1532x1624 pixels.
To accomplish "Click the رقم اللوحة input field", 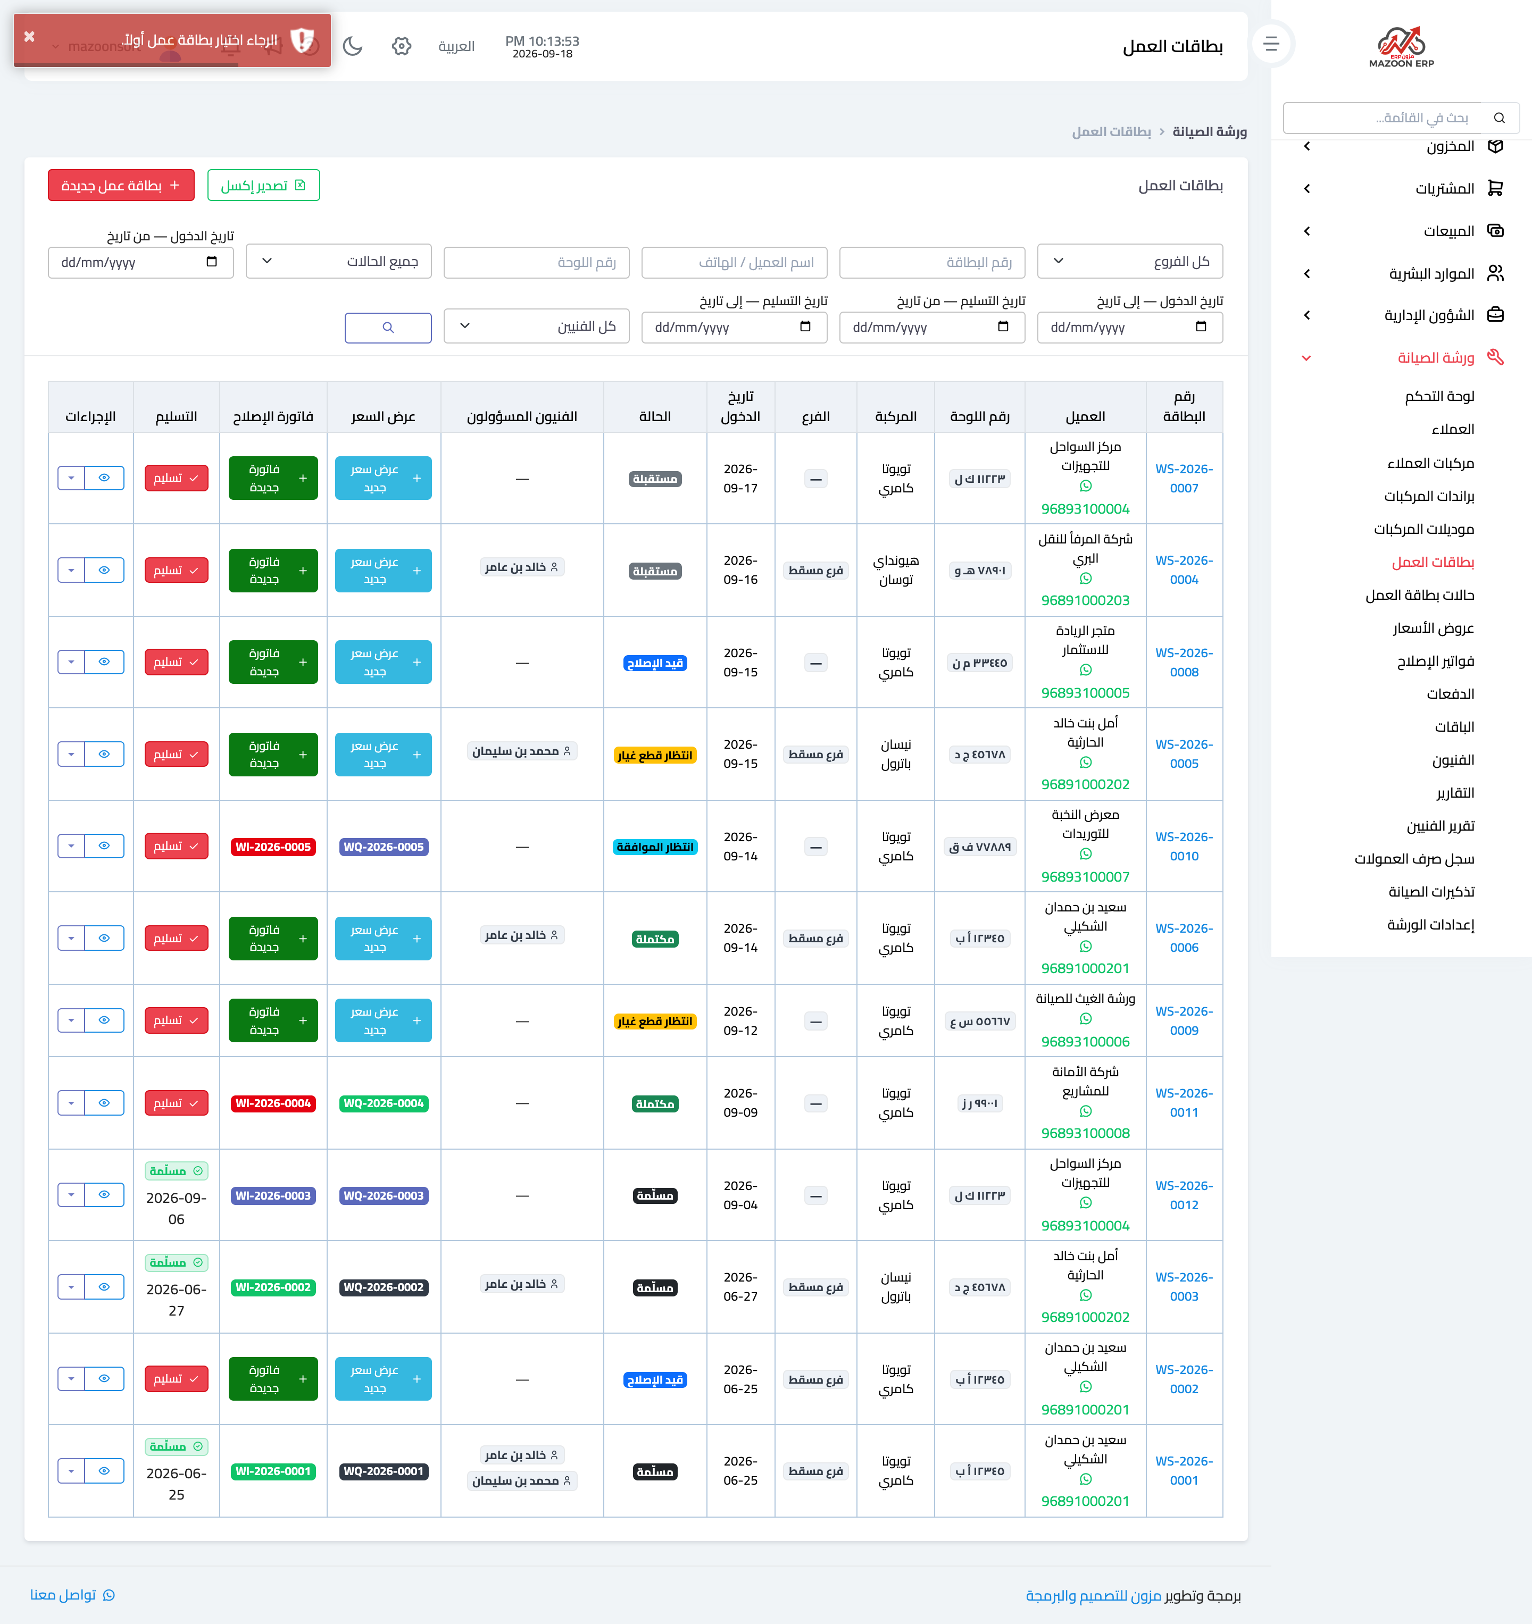I will (536, 262).
